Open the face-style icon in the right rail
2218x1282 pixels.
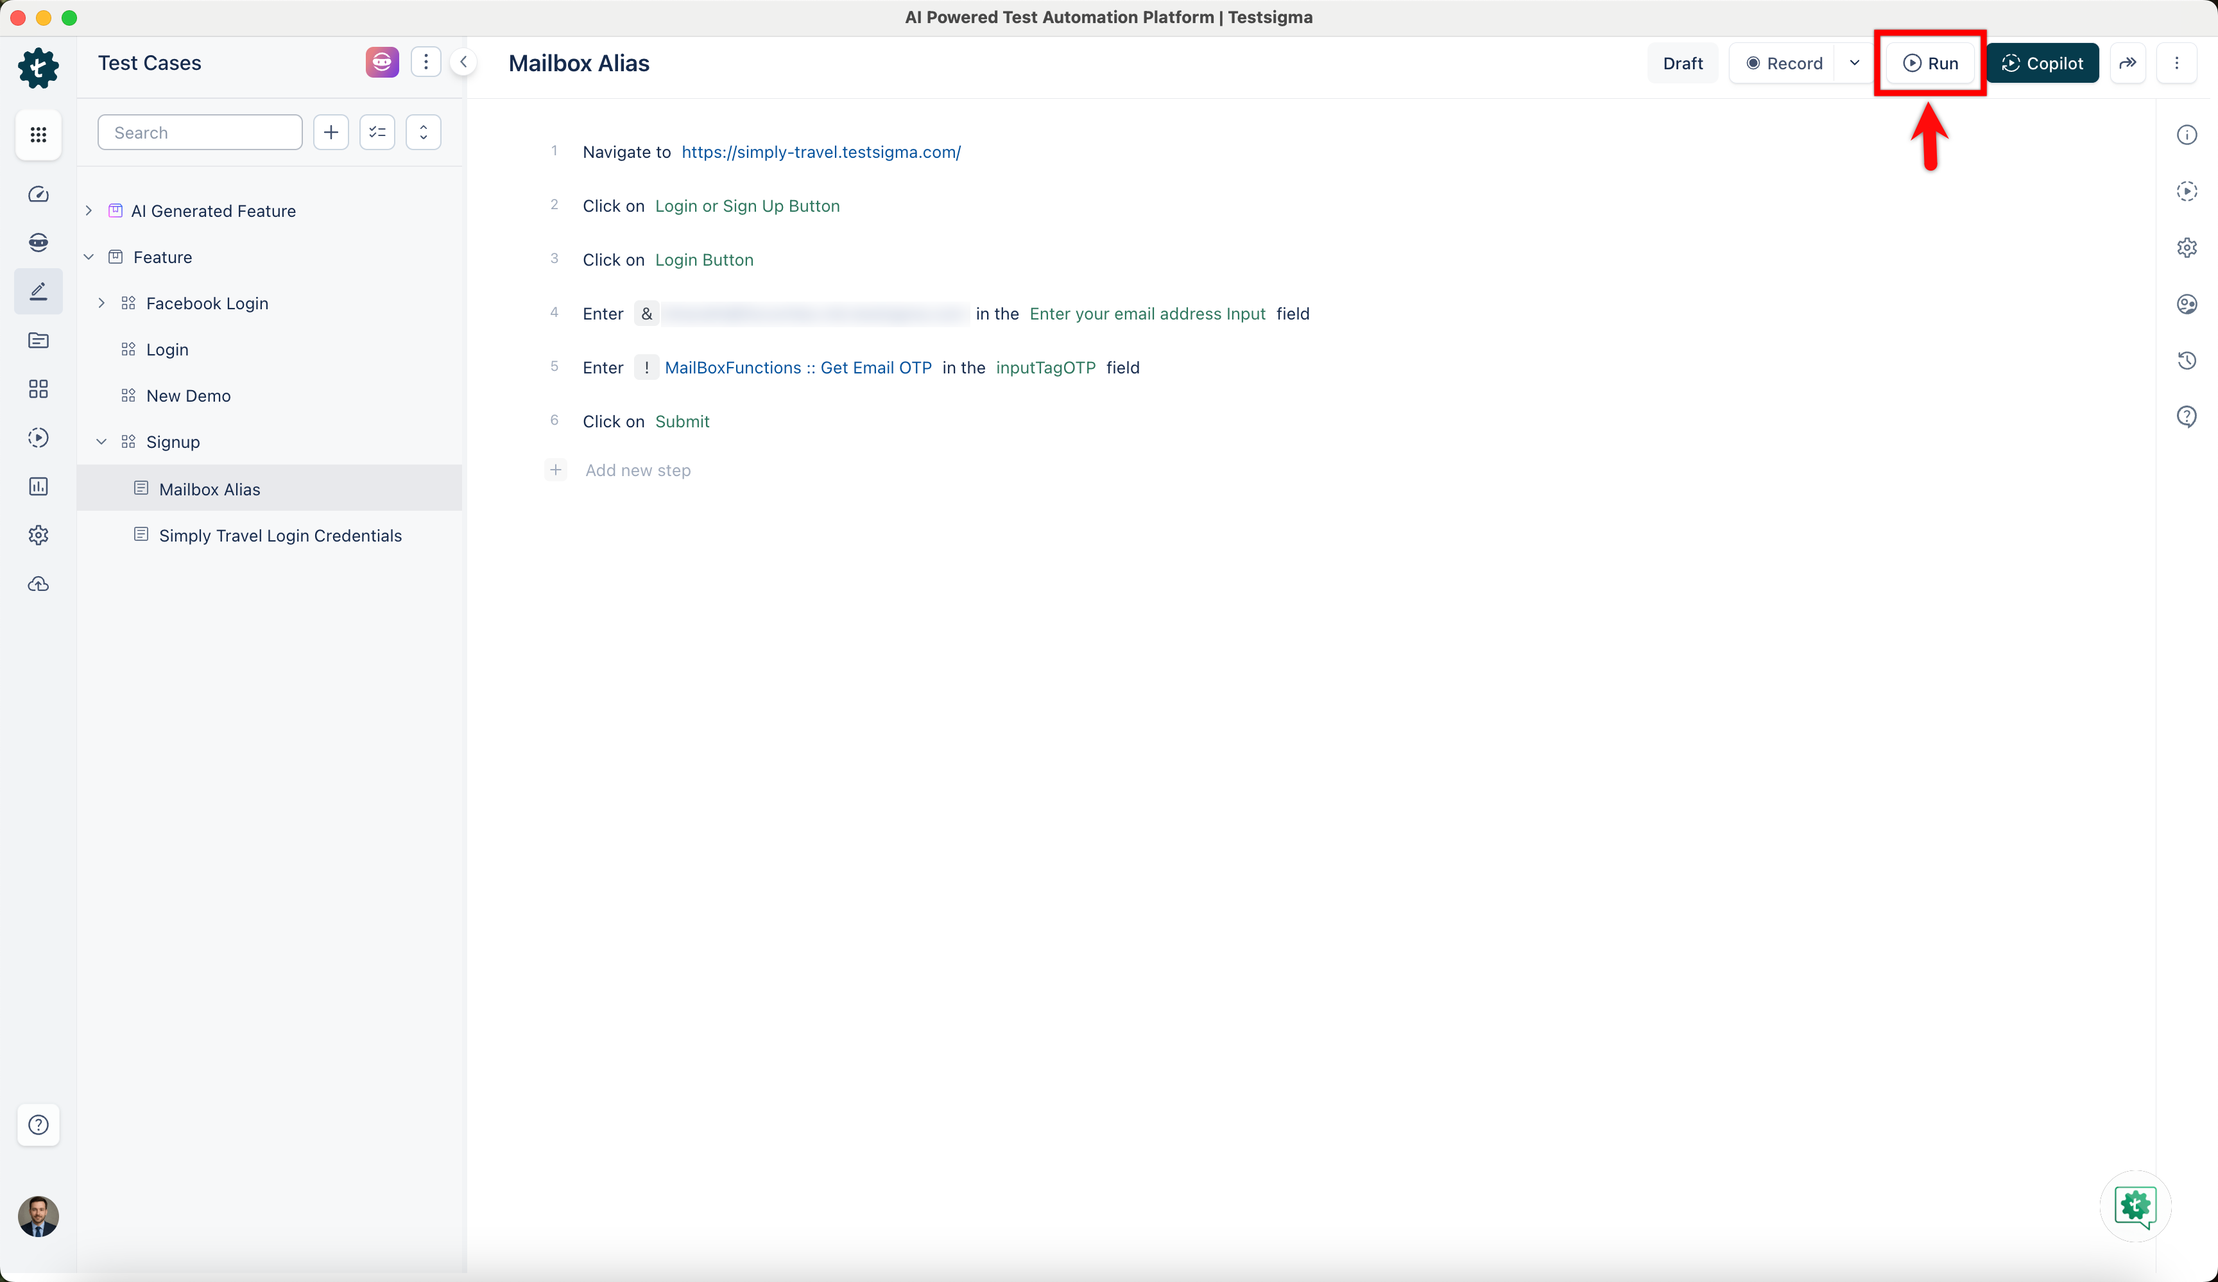[x=2187, y=303]
